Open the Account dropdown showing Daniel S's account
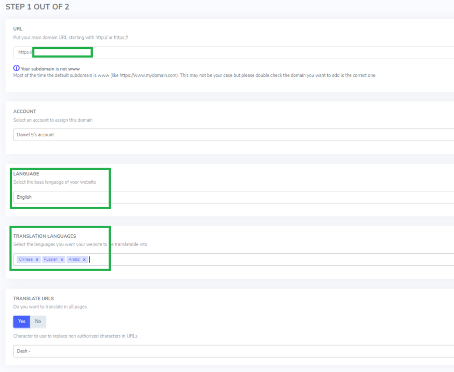This screenshot has width=454, height=372. [x=233, y=135]
